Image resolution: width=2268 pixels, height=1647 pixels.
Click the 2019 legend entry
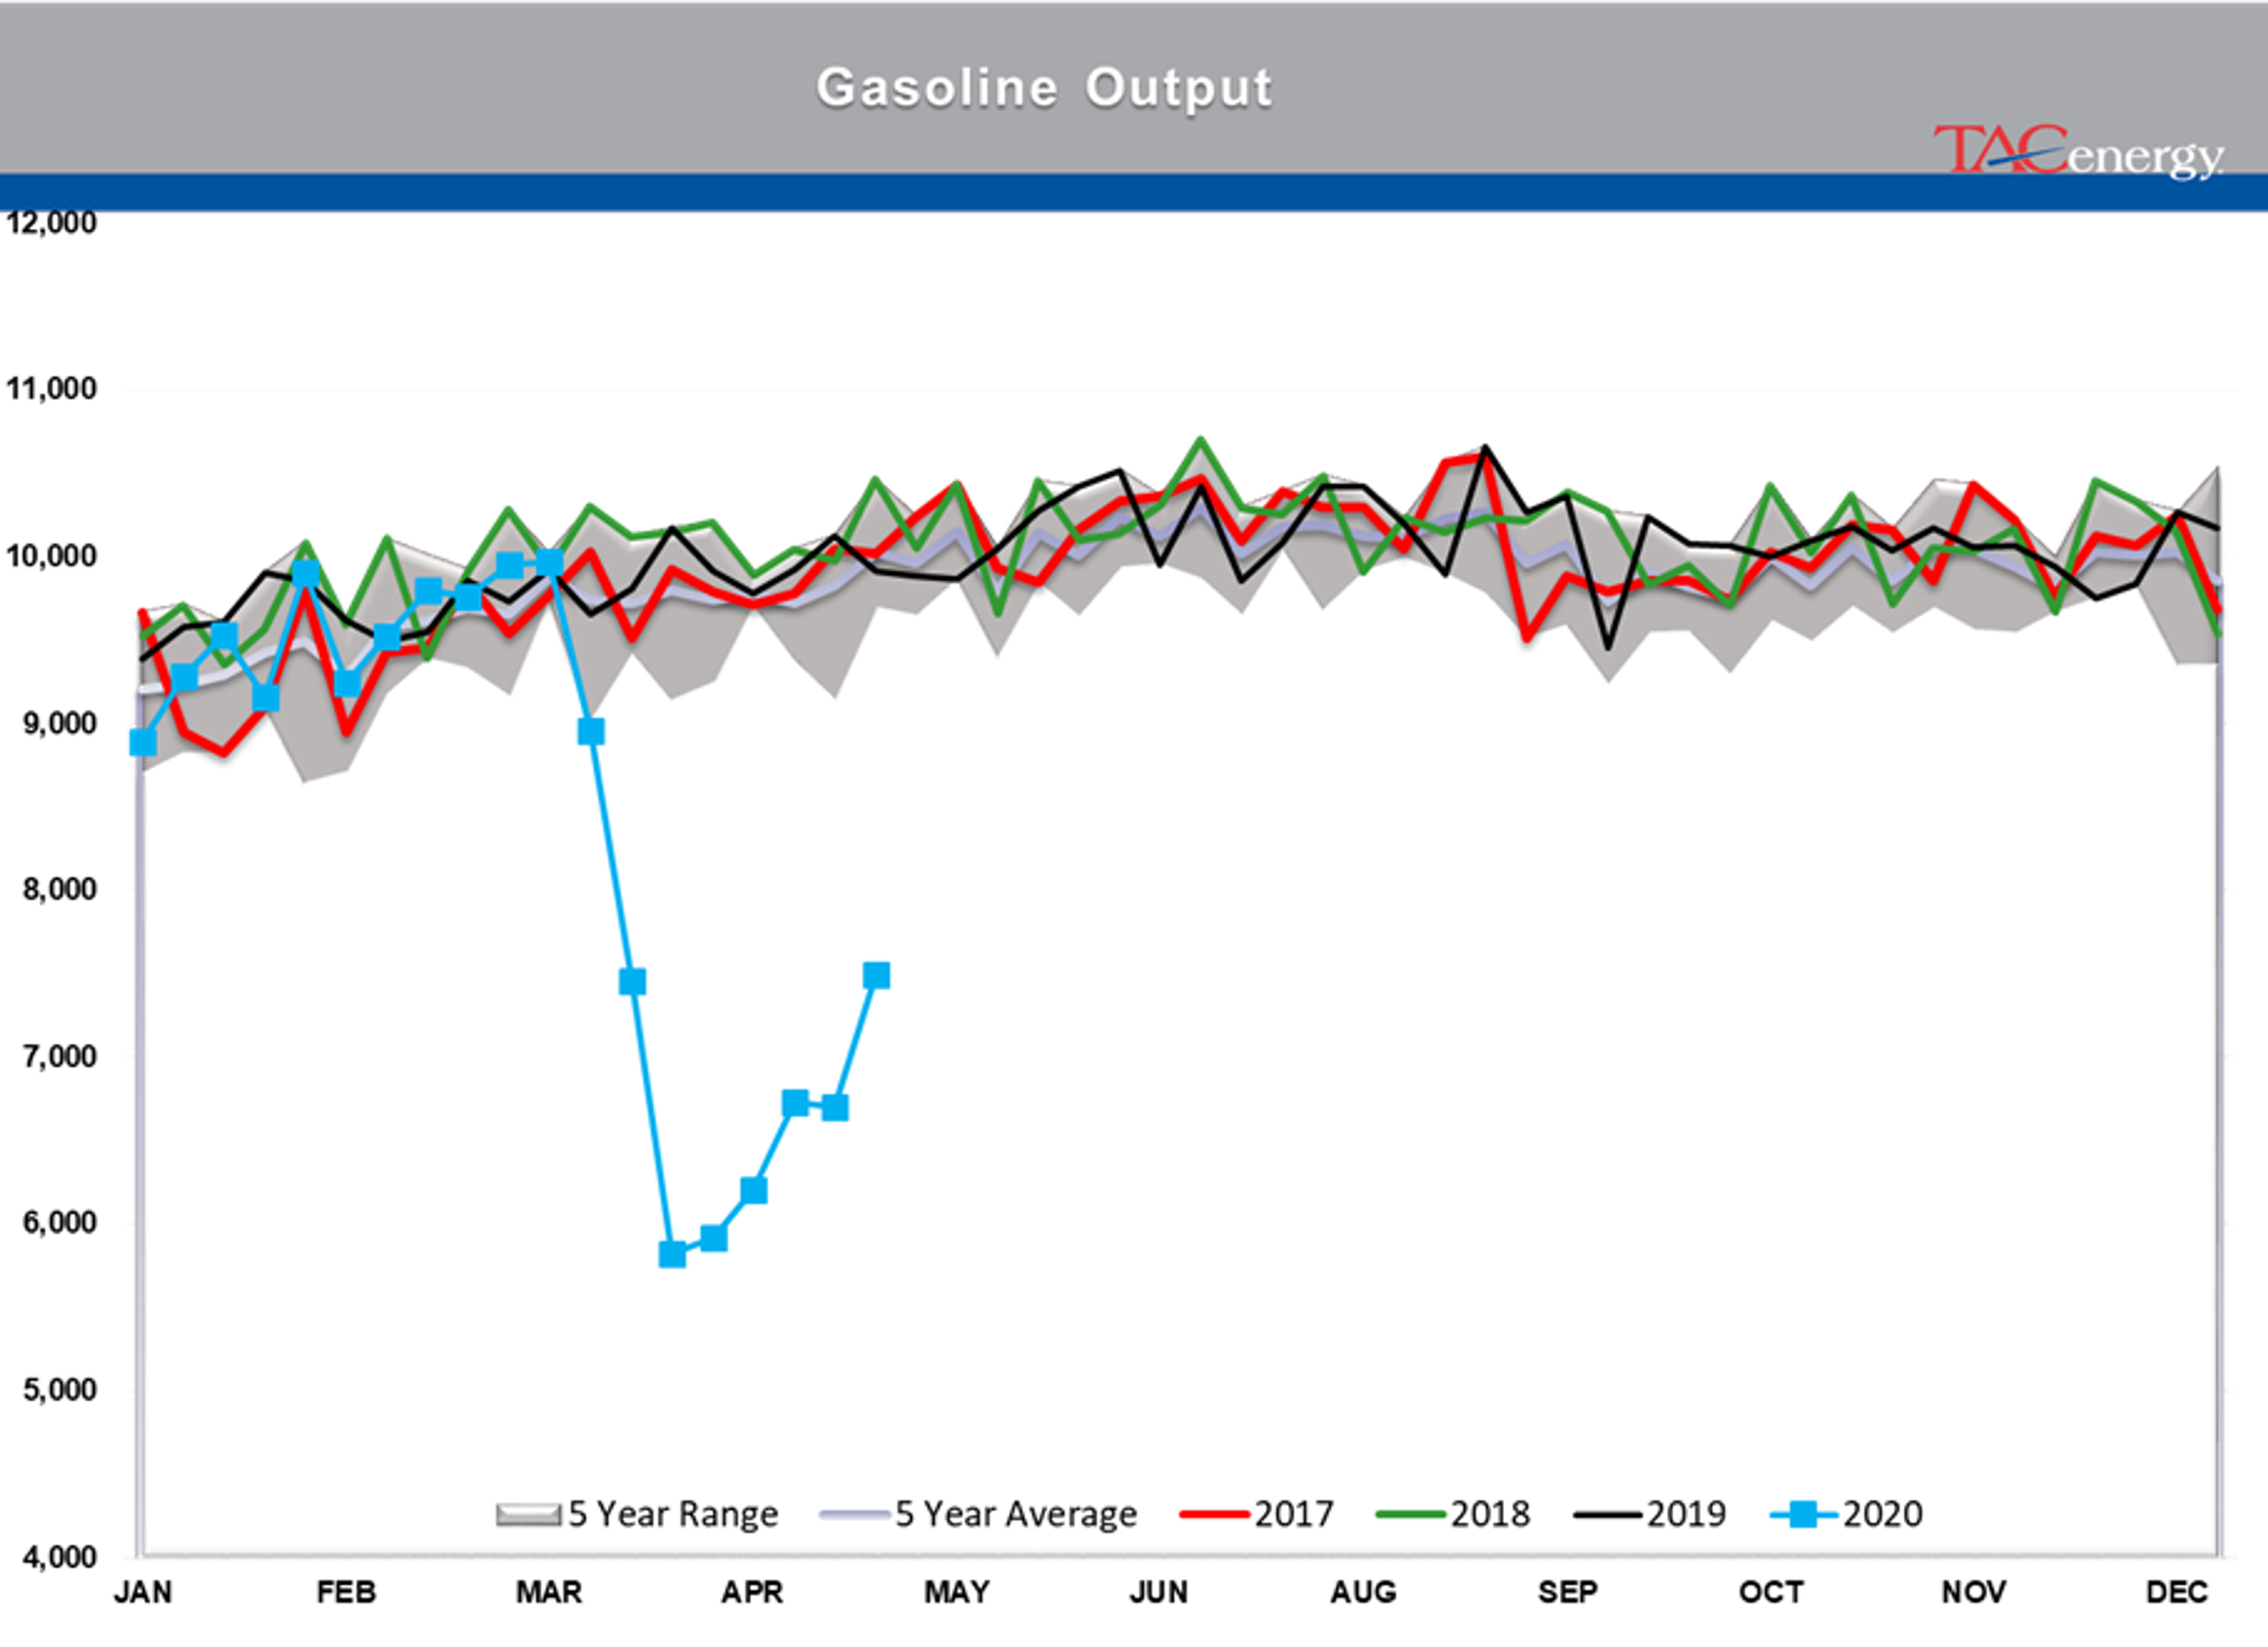point(1650,1514)
